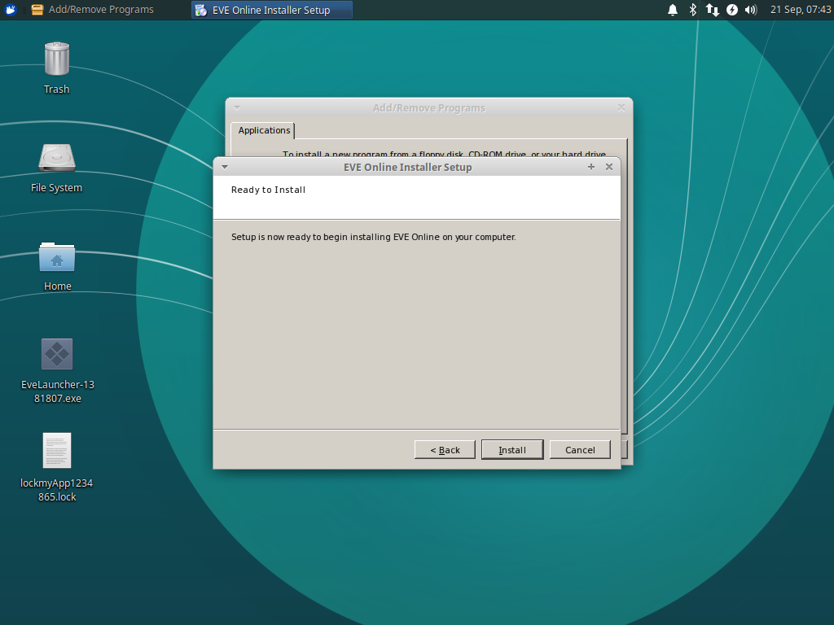834x625 pixels.
Task: Go back with the Back button
Action: tap(445, 449)
